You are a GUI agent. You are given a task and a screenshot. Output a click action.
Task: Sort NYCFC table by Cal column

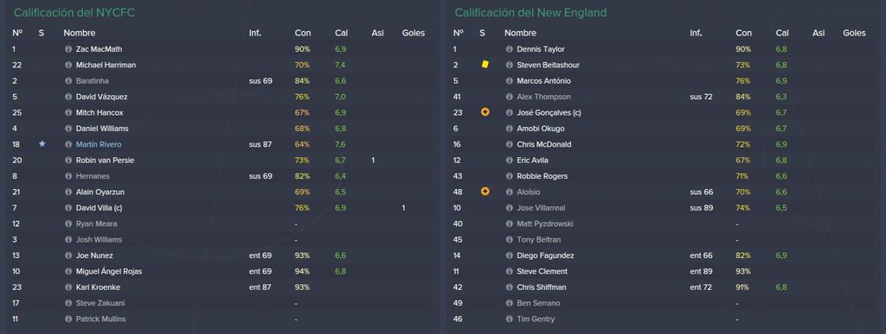point(341,34)
